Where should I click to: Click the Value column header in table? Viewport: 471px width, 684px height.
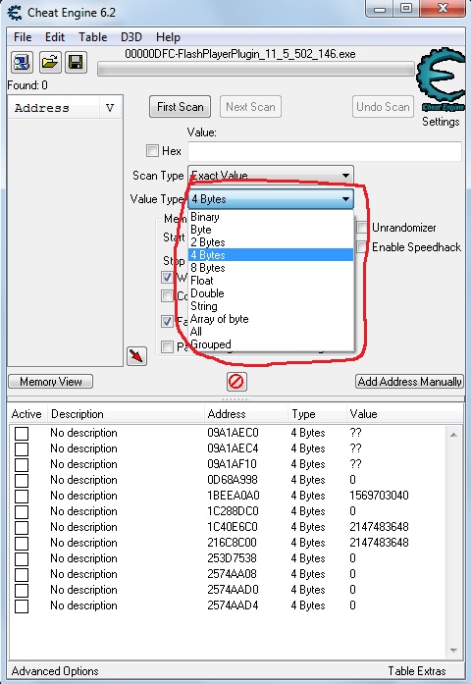click(x=404, y=414)
